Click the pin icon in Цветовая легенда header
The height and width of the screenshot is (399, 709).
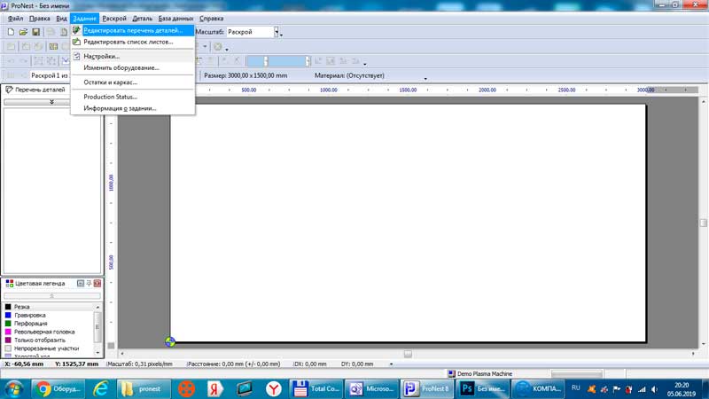(x=90, y=283)
